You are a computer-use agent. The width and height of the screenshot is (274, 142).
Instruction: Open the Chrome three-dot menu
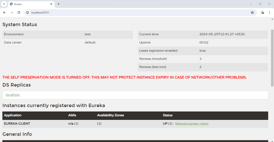click(x=269, y=13)
